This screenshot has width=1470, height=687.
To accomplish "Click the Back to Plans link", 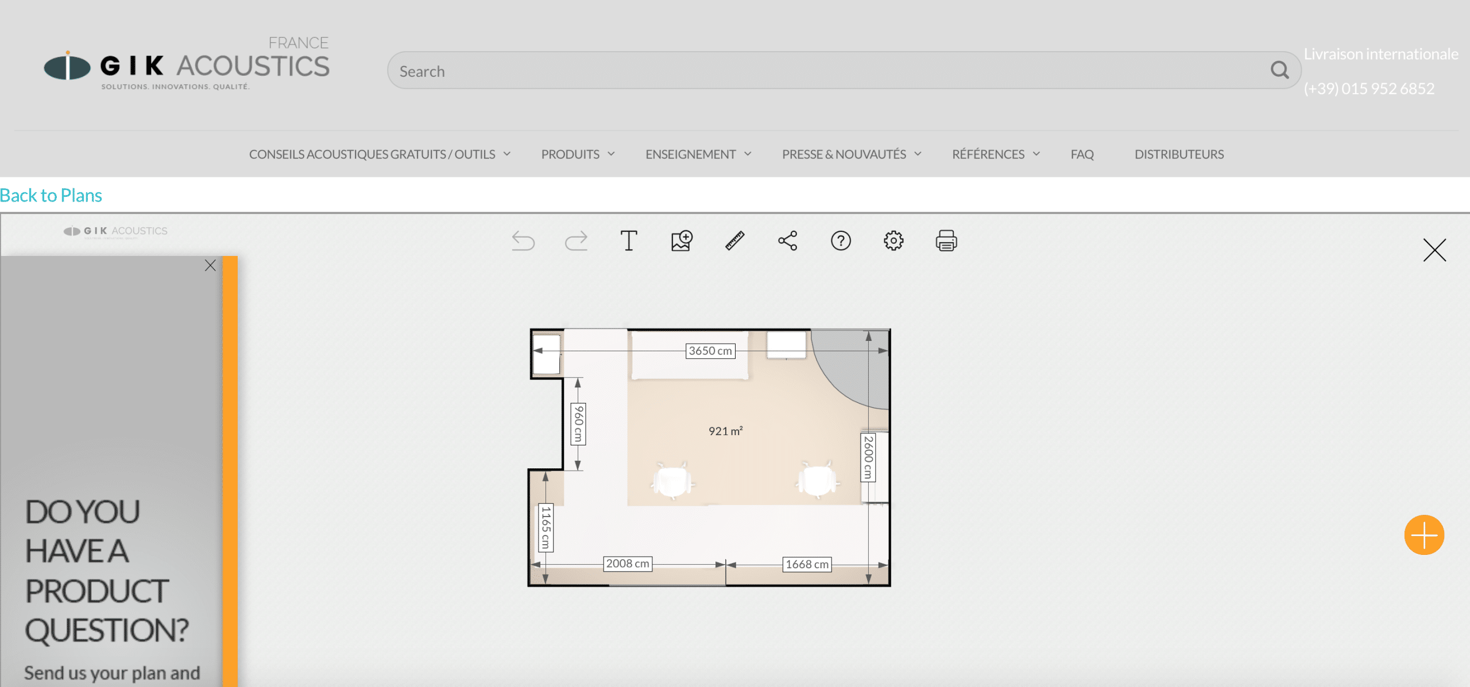I will (x=51, y=196).
